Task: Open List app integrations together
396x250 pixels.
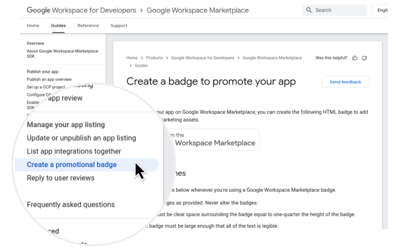Action: click(74, 151)
